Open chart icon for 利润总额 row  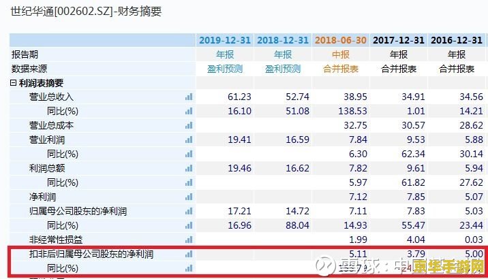tap(189, 168)
